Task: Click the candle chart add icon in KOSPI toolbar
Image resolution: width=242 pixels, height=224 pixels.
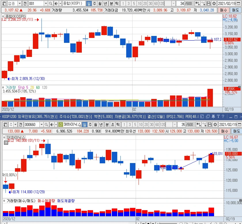Action: [197, 3]
